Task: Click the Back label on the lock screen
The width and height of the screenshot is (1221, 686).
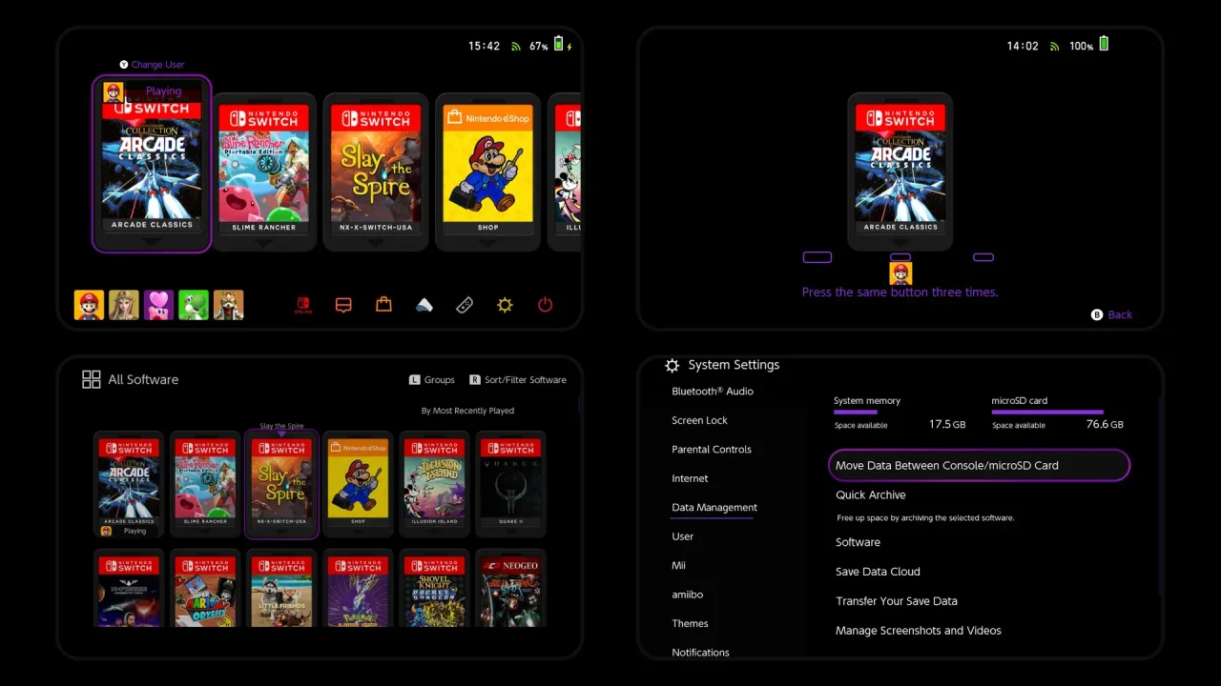Action: (1120, 314)
